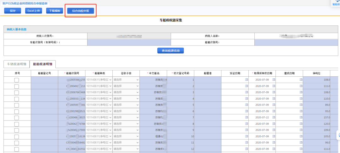The width and height of the screenshot is (340, 153).
Task: Open 发证日期 calendar icon in row 6
Action: [x=246, y=111]
